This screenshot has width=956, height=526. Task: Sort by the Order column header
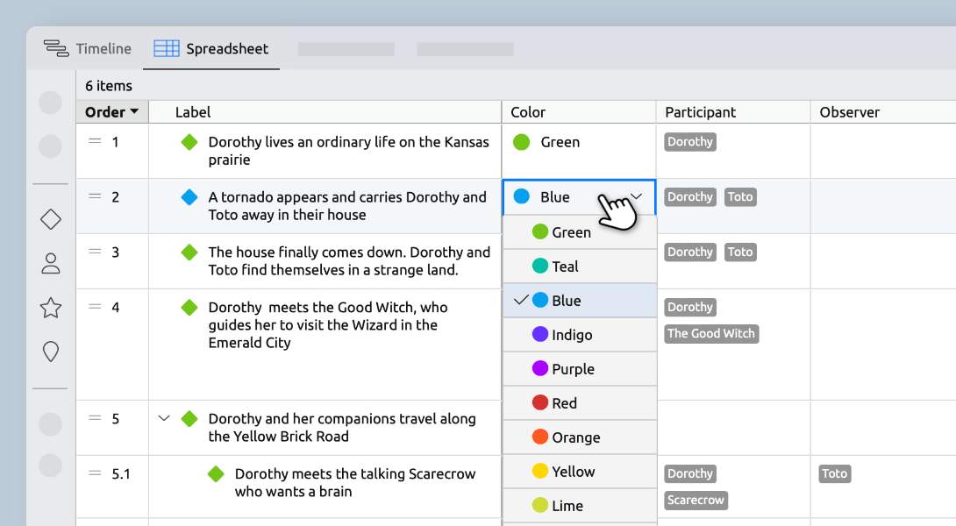pos(112,112)
